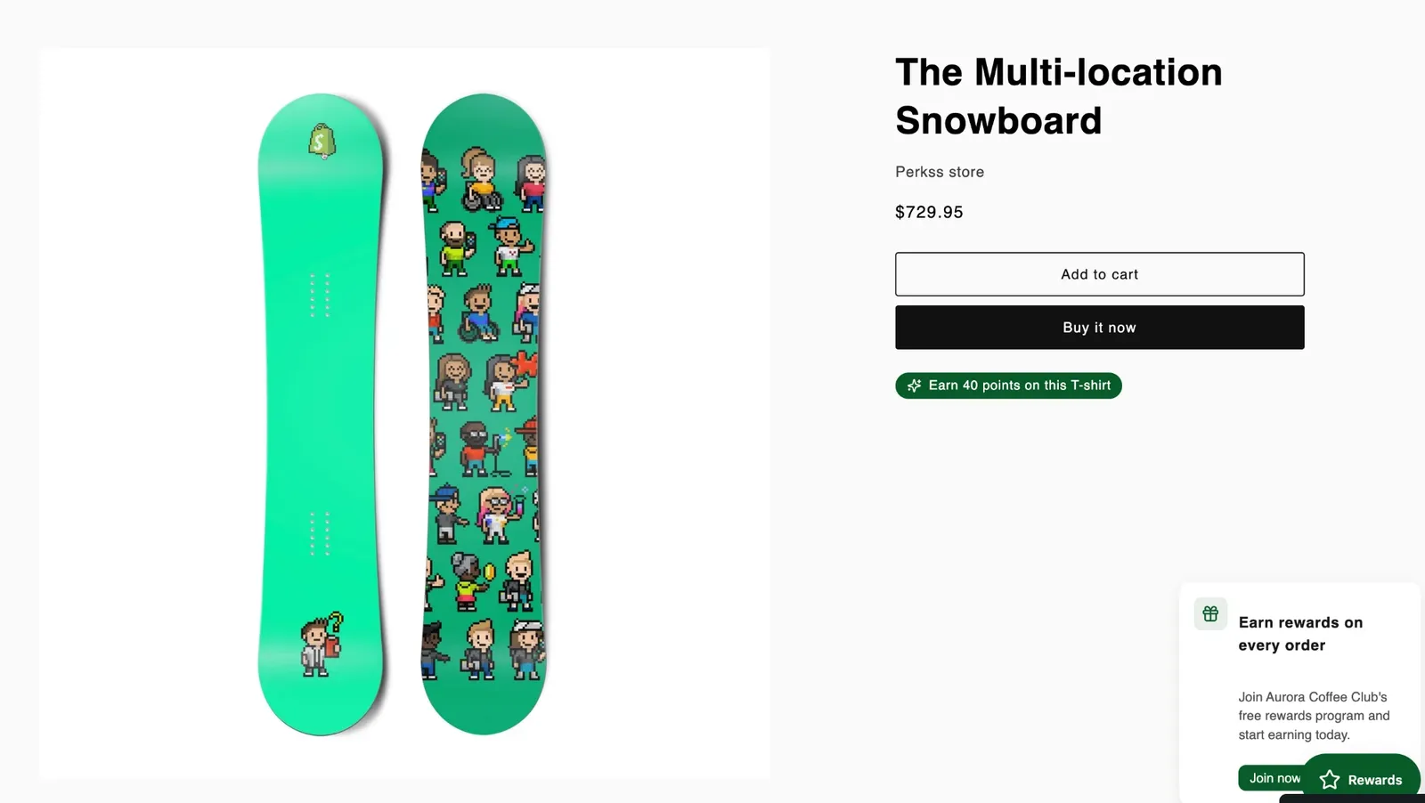Click the $729.95 price
Viewport: 1425px width, 803px height.
(929, 212)
